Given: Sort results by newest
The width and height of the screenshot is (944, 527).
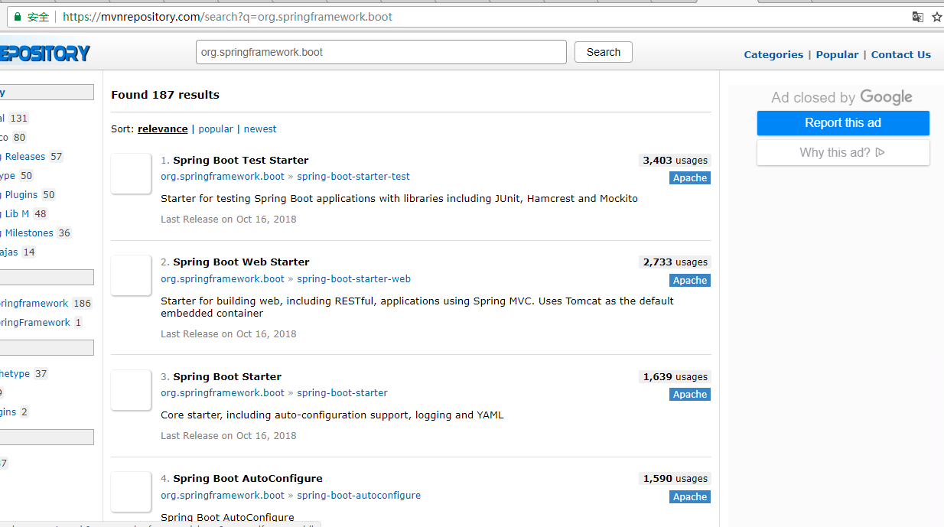Looking at the screenshot, I should [x=260, y=129].
